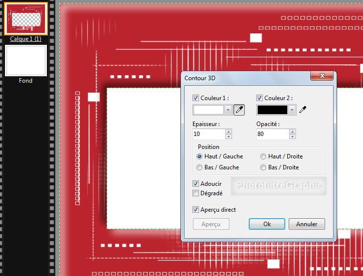Increase Epaisseur with the up arrow
This screenshot has width=363, height=276.
point(228,132)
